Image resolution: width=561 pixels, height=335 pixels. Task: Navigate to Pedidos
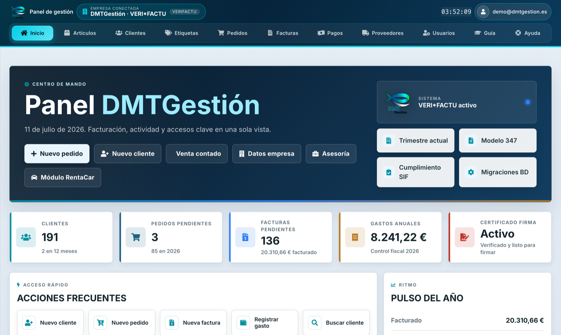[x=232, y=33]
